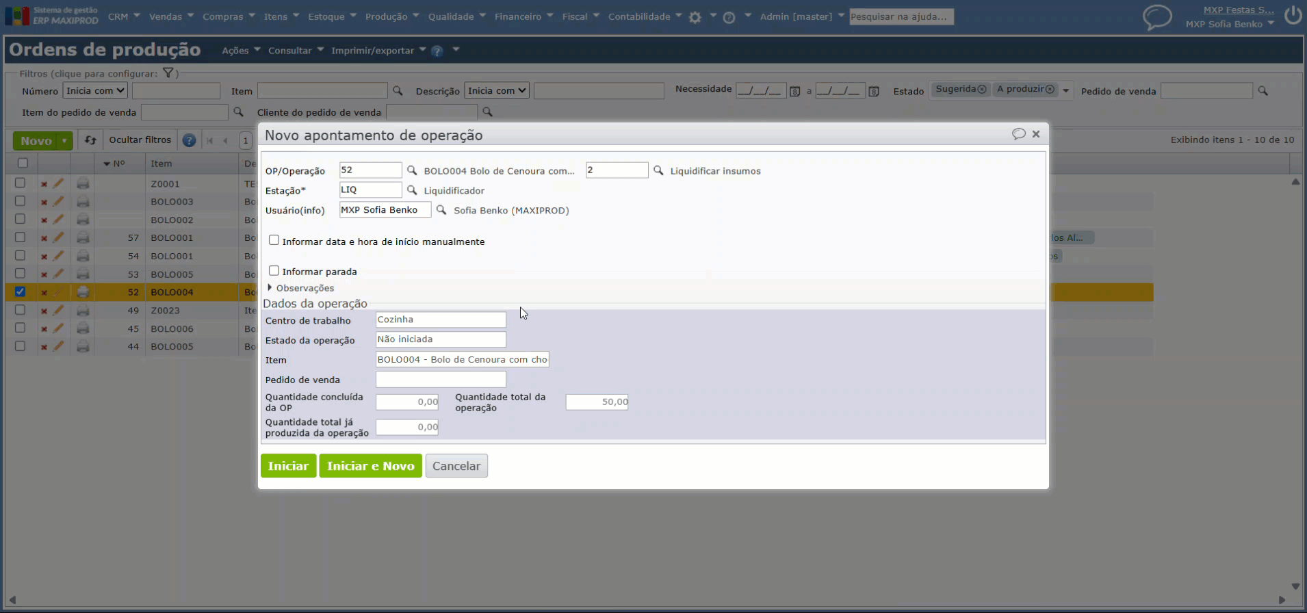Image resolution: width=1307 pixels, height=613 pixels.
Task: Open the Contabilidade menu
Action: (x=645, y=16)
